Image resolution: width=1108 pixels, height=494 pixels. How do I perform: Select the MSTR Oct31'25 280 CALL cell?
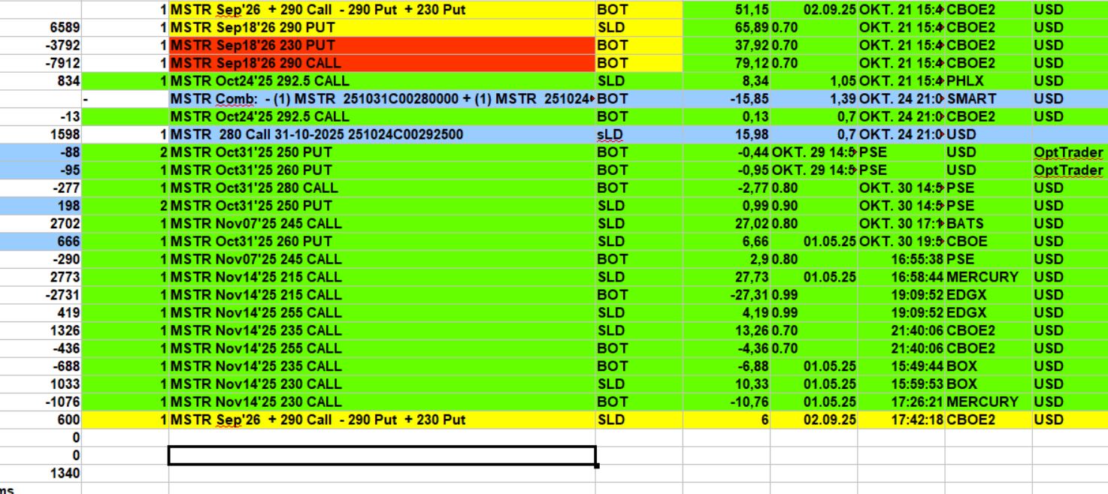pyautogui.click(x=382, y=188)
